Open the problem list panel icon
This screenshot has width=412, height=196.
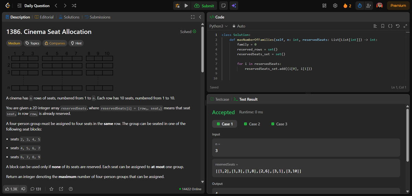19,6
